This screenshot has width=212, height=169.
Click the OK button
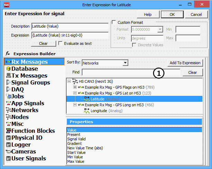click(172, 14)
